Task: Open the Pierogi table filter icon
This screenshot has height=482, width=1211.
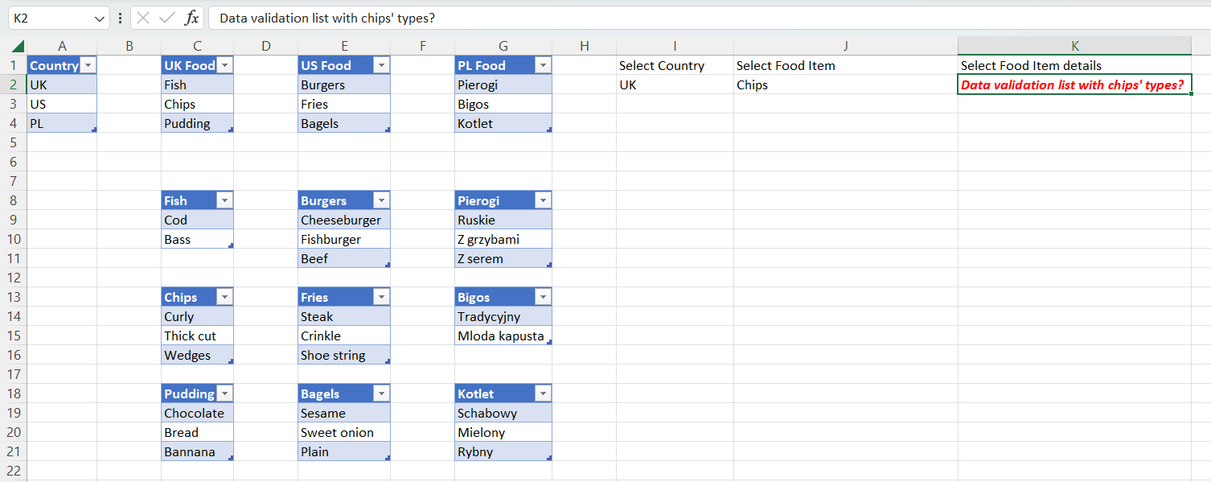Action: (543, 200)
